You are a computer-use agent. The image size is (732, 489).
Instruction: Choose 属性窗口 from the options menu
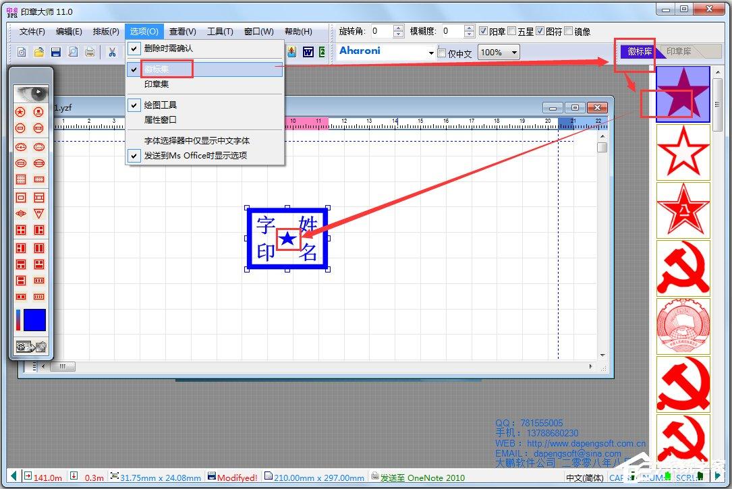(x=205, y=120)
